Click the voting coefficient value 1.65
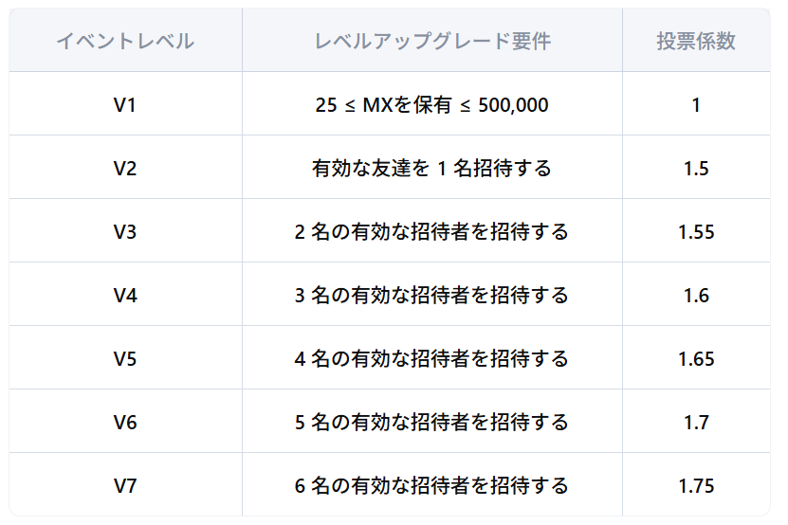 point(696,359)
